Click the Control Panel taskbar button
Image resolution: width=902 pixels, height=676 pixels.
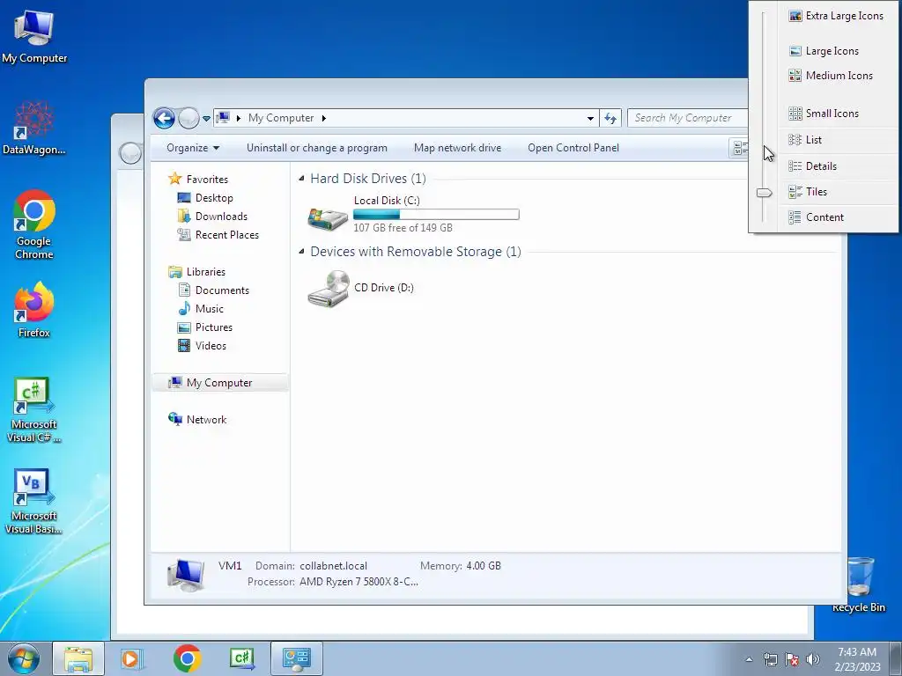point(297,658)
